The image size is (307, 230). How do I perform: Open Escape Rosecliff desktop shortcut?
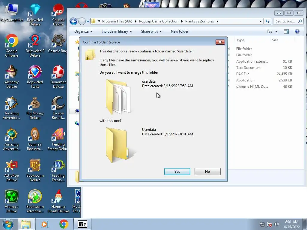pos(58,108)
